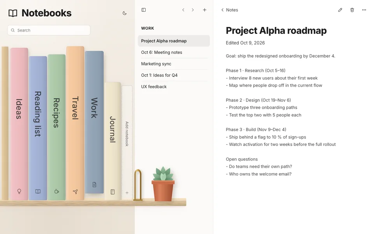Click the paper plane icon on Travel
This screenshot has height=234, width=374.
[75, 191]
